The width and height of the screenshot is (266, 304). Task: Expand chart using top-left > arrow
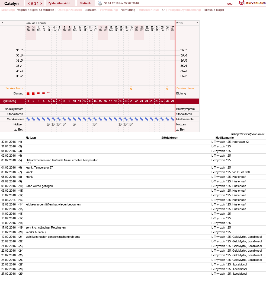[2, 23]
